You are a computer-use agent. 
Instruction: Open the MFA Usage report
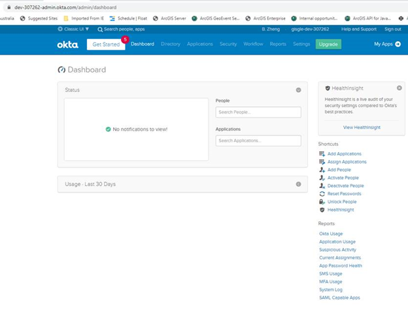330,282
